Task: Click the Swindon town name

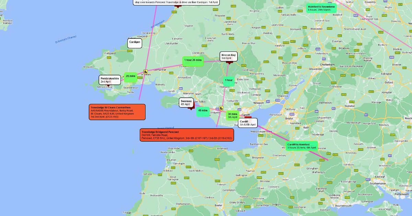Action: click(350, 106)
